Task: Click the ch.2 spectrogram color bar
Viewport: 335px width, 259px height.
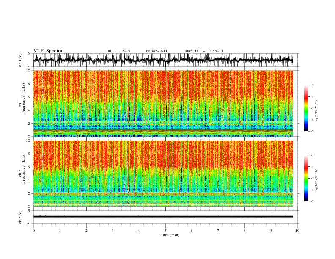Action: (x=306, y=178)
